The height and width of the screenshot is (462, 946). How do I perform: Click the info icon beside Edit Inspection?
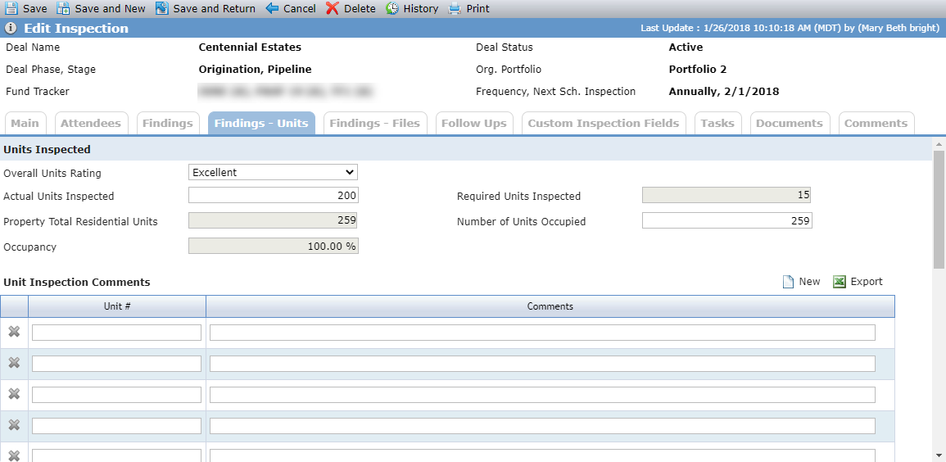pyautogui.click(x=11, y=29)
